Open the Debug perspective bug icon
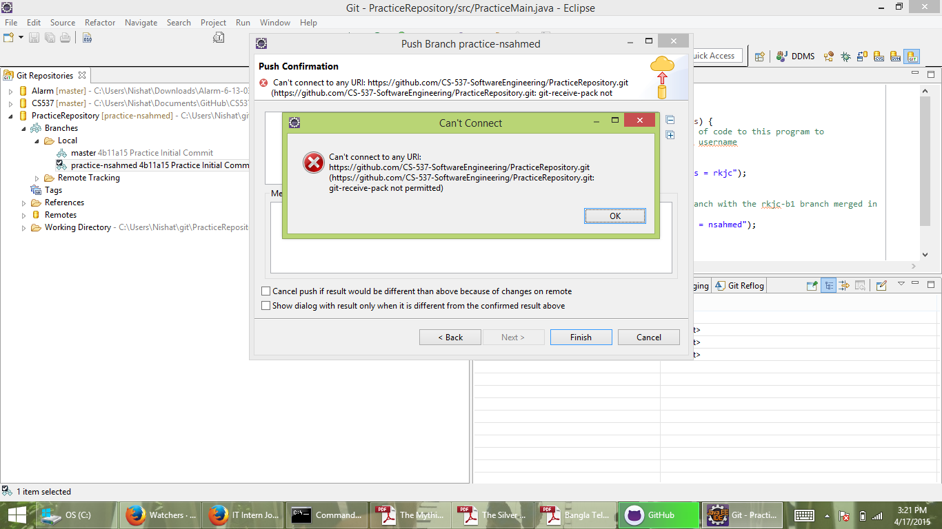This screenshot has height=529, width=942. coord(845,56)
